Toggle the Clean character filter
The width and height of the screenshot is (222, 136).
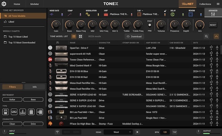(x=12, y=124)
